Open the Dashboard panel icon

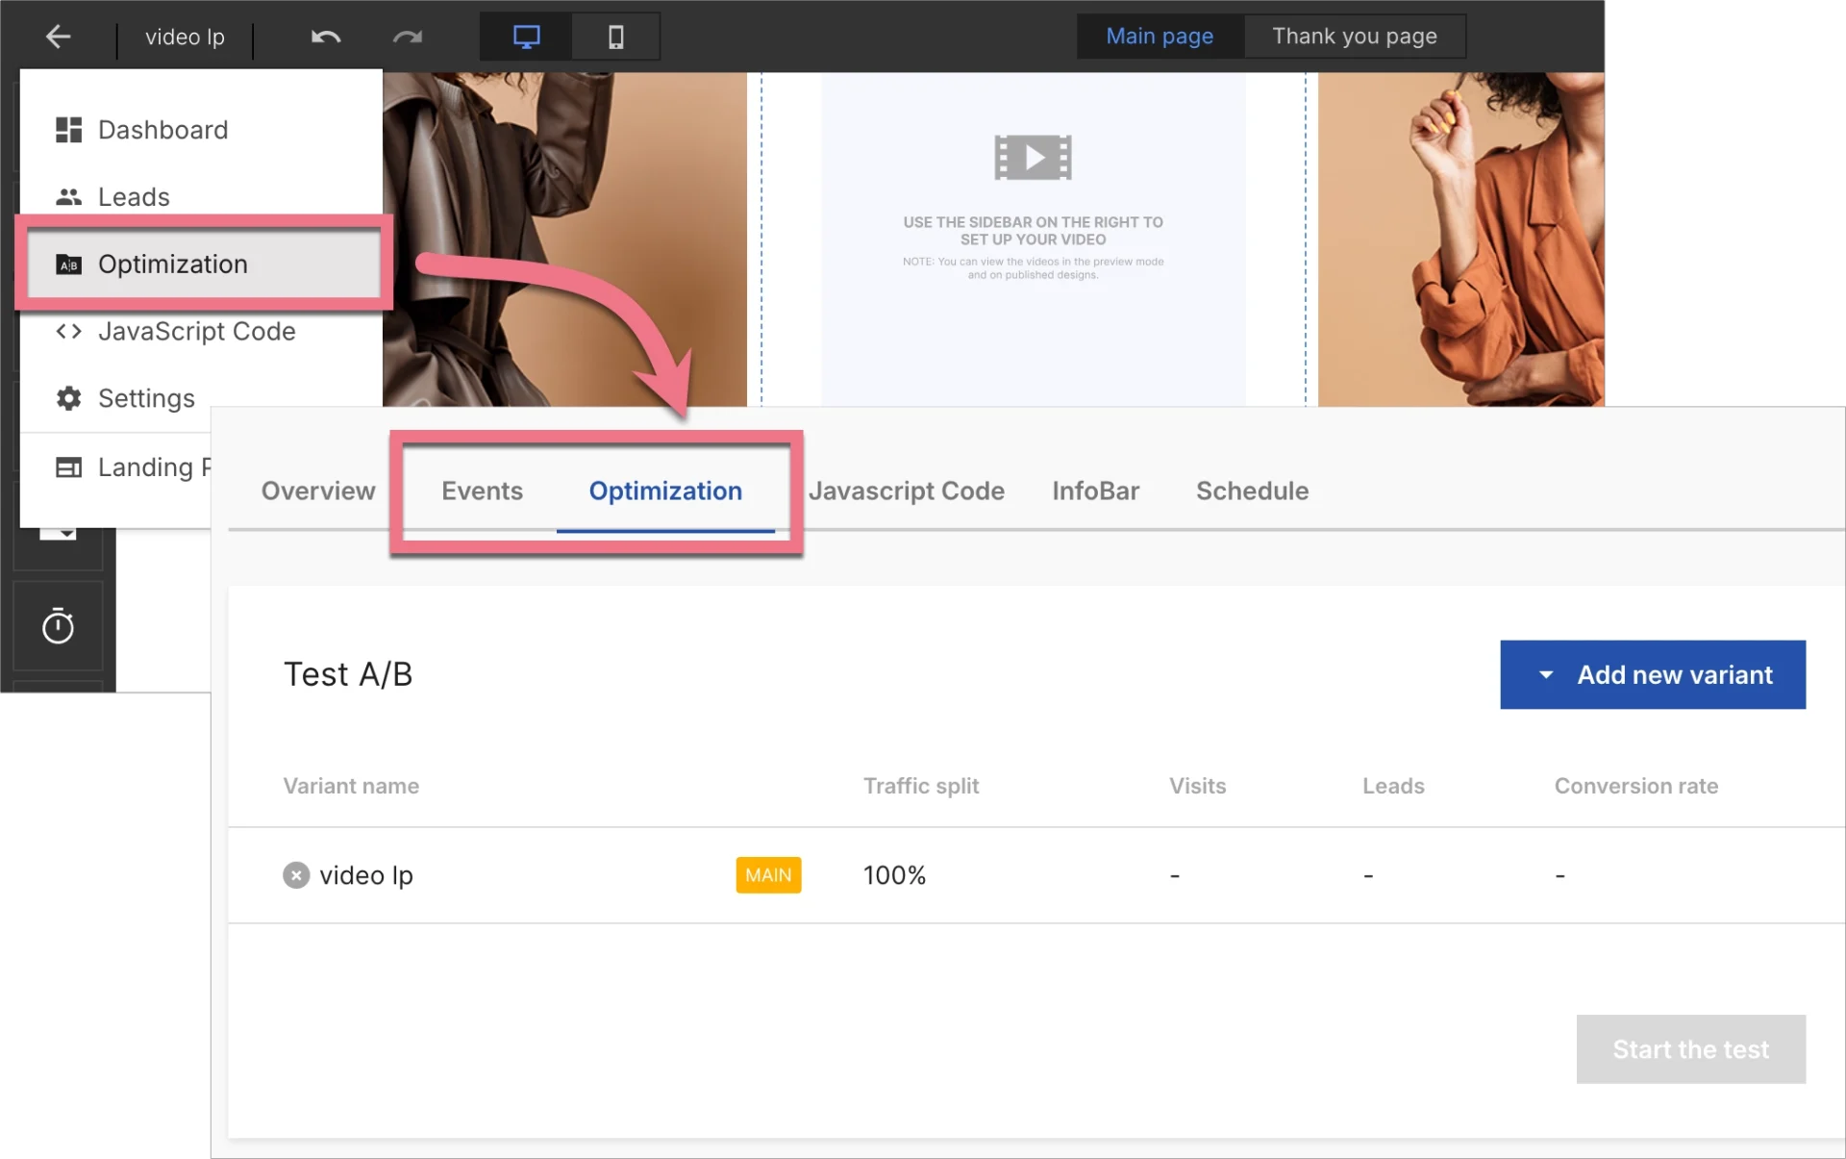coord(68,129)
